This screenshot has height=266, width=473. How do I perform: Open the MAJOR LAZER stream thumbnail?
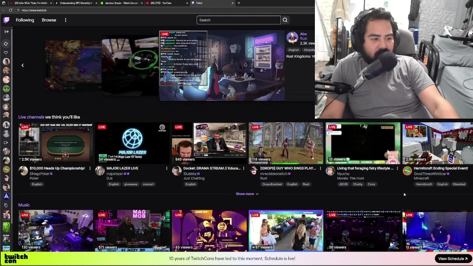132,143
